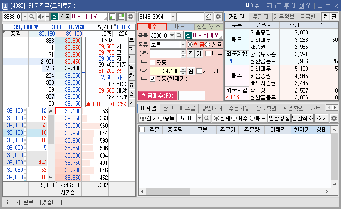Click the quantity spinner beside 수량 field

click(x=183, y=54)
